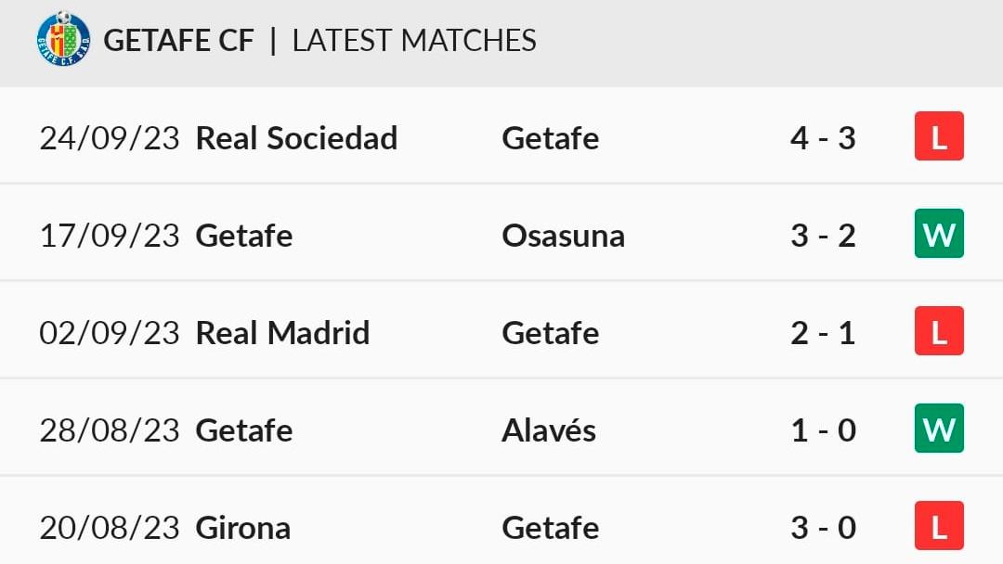
Task: Click the Getafe CF club crest logo
Action: point(63,39)
